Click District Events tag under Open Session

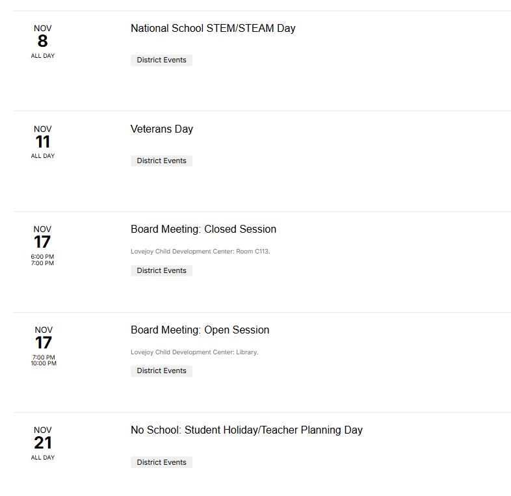click(161, 371)
